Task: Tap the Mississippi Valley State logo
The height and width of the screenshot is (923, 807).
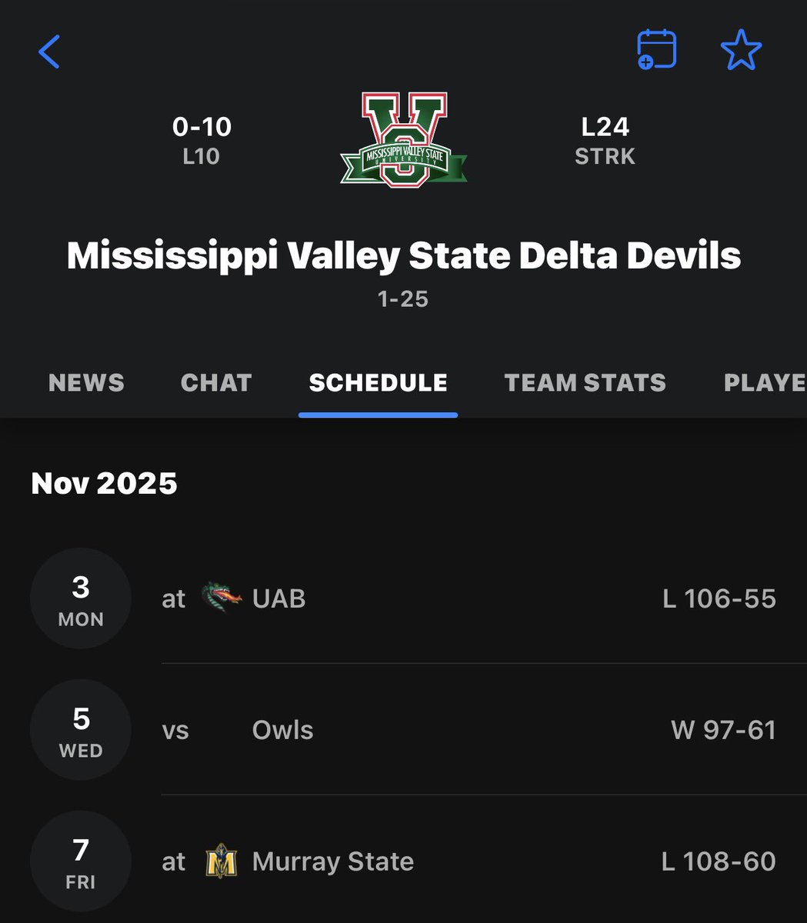Action: tap(404, 139)
